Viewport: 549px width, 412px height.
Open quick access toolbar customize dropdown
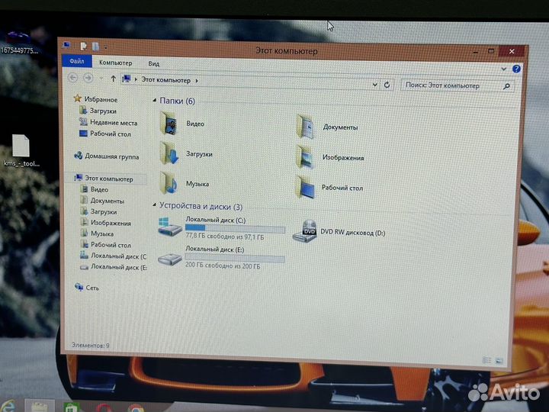tap(106, 47)
